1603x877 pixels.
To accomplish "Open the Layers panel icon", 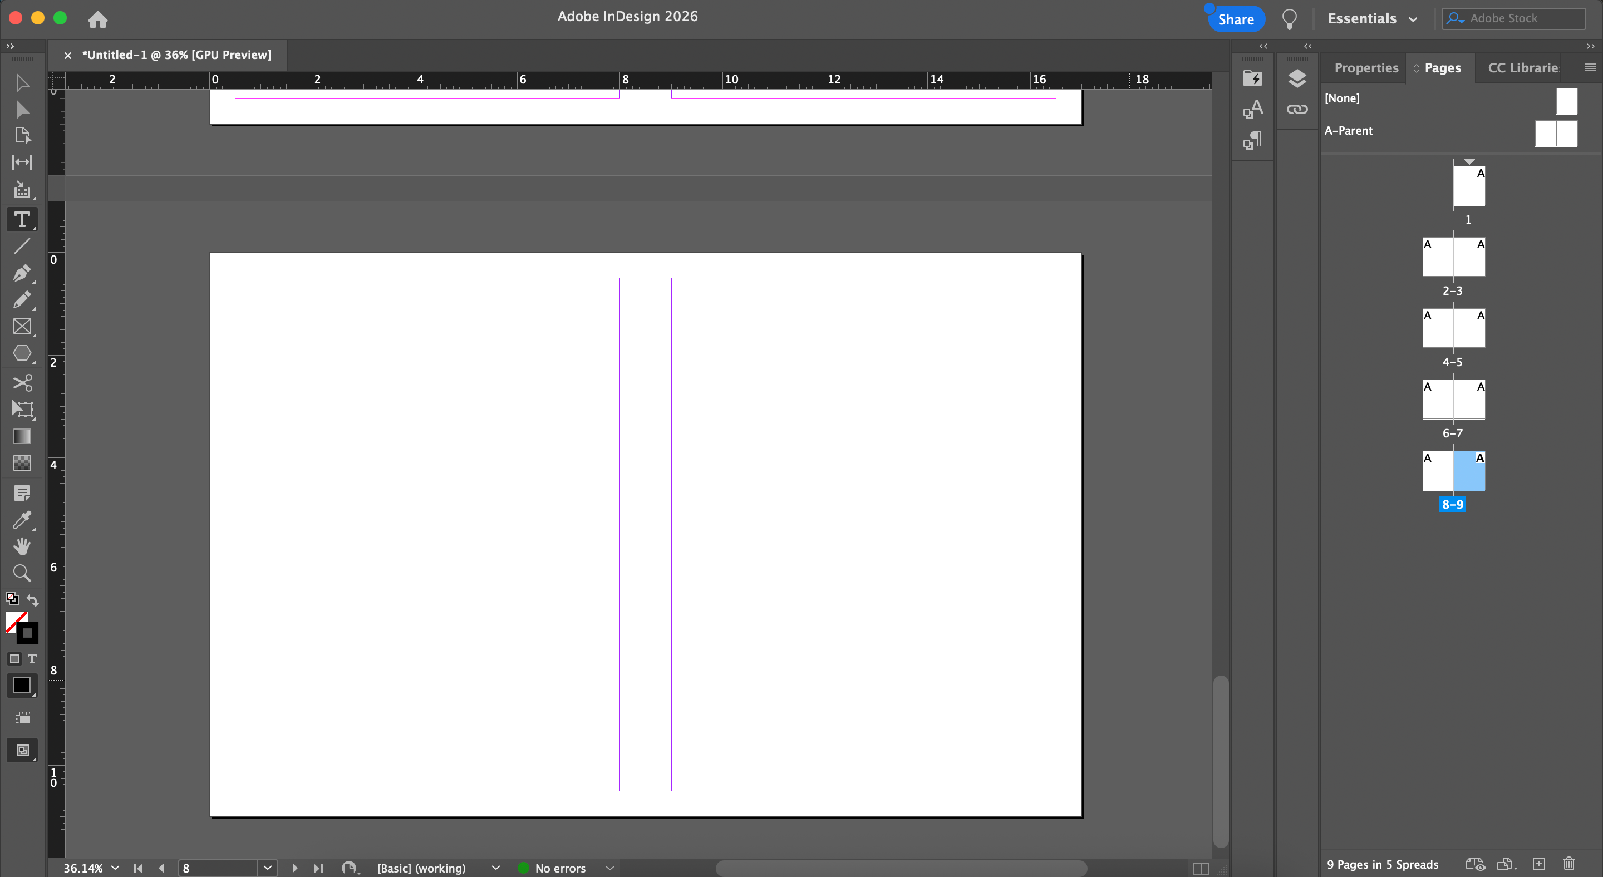I will tap(1297, 78).
